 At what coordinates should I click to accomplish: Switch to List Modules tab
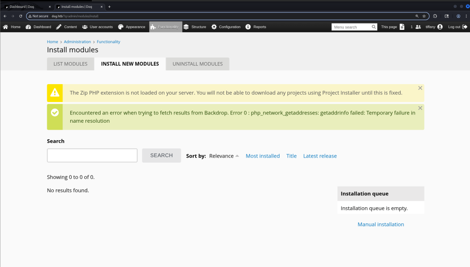(x=70, y=64)
